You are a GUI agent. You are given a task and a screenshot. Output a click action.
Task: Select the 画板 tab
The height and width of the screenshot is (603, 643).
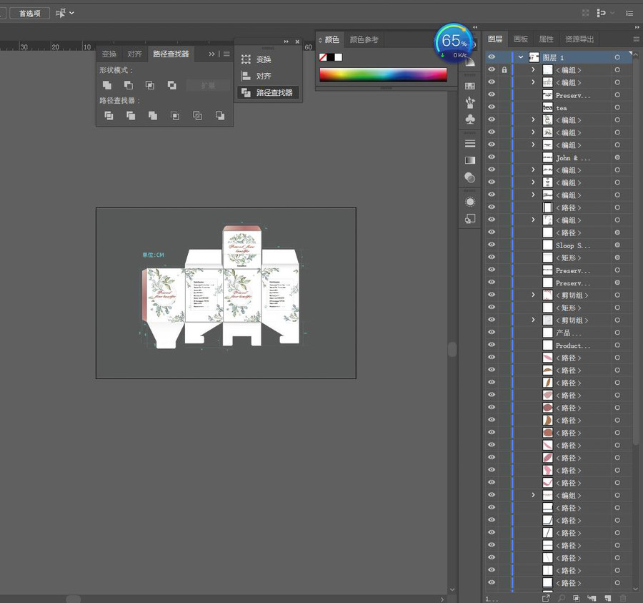click(521, 39)
